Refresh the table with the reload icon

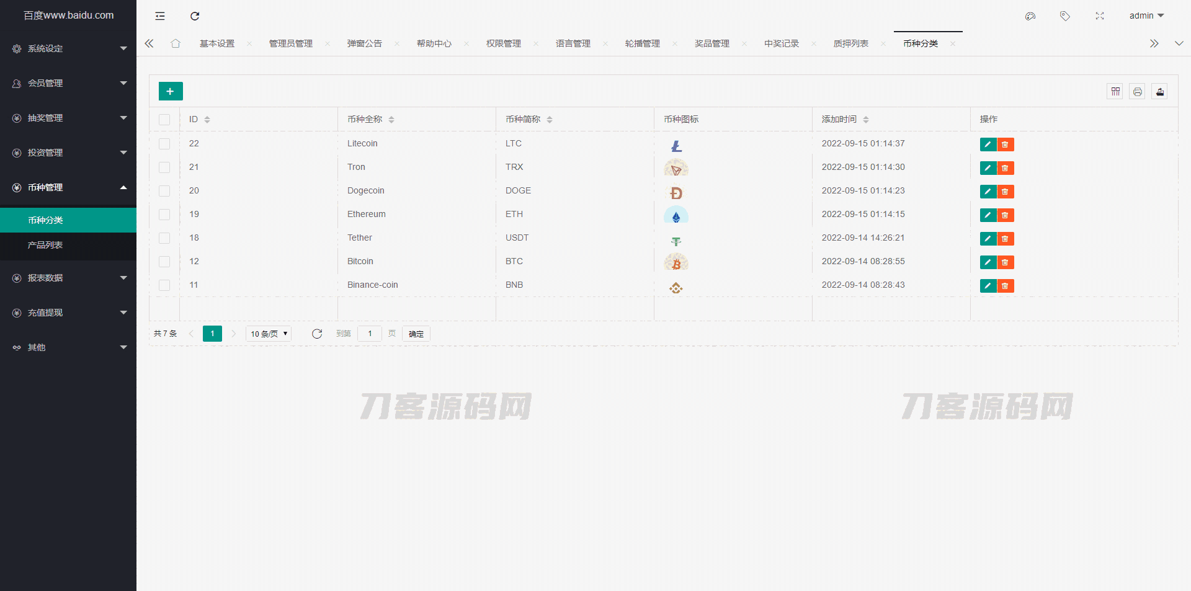[x=317, y=334]
